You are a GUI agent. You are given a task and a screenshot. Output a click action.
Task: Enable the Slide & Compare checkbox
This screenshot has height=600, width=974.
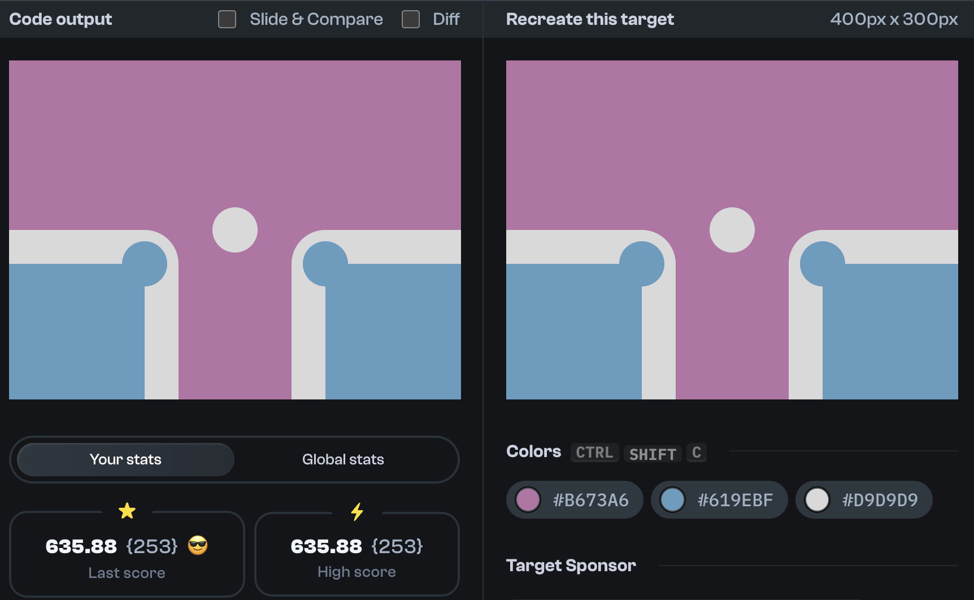227,19
